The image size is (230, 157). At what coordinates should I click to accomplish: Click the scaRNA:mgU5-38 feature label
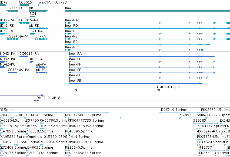52,2
